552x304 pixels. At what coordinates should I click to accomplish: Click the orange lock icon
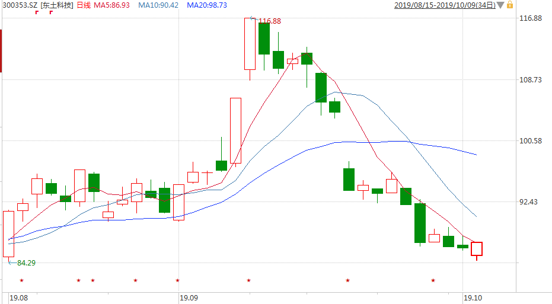tap(510, 5)
